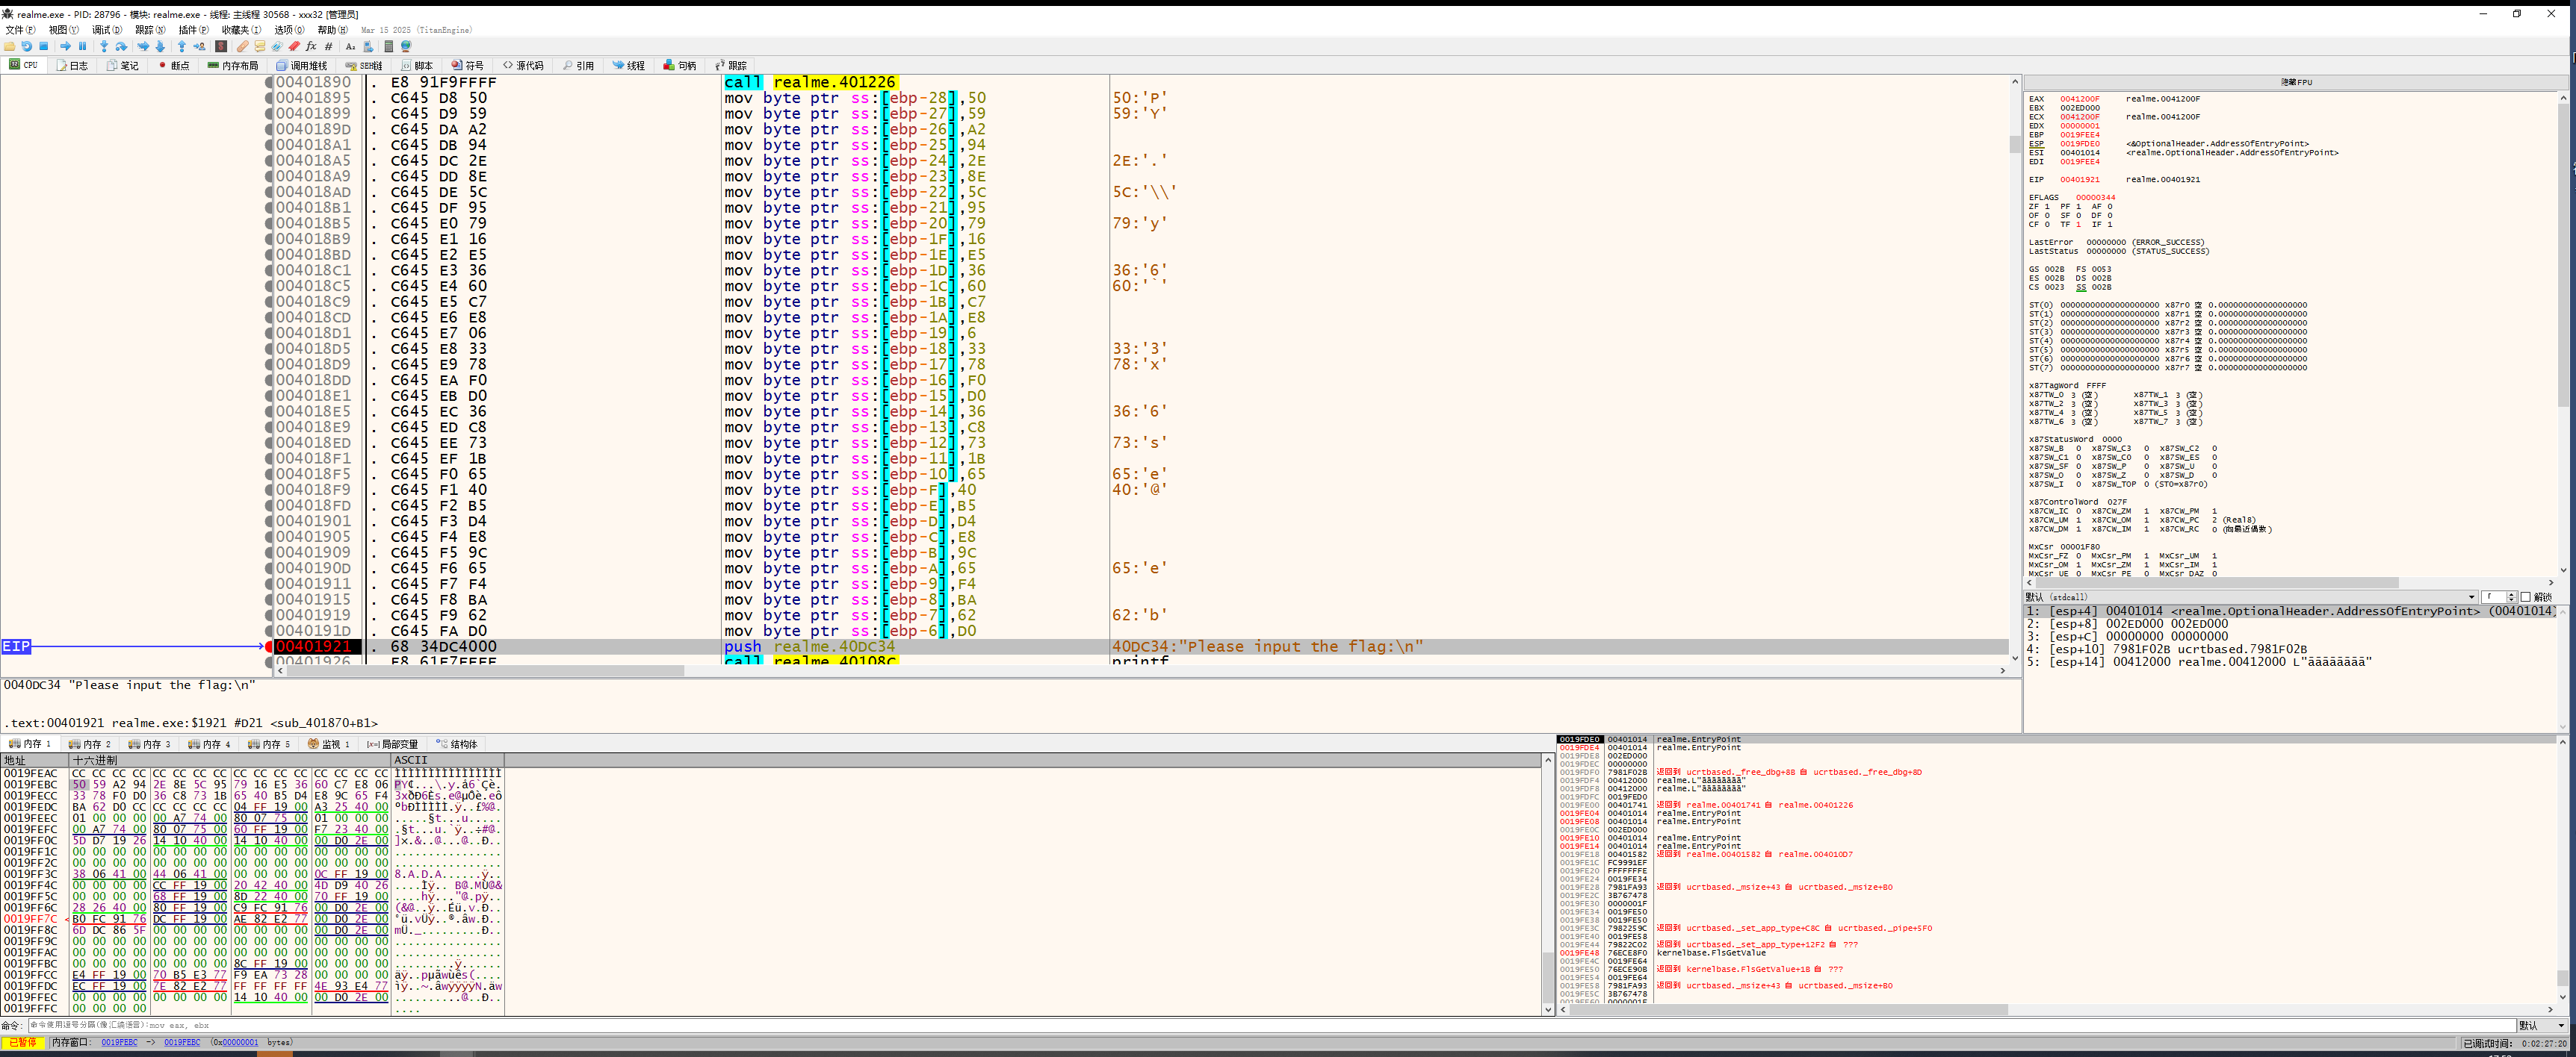Image resolution: width=2576 pixels, height=1057 pixels.
Task: Switch to the 内存布局 tab
Action: 232,66
